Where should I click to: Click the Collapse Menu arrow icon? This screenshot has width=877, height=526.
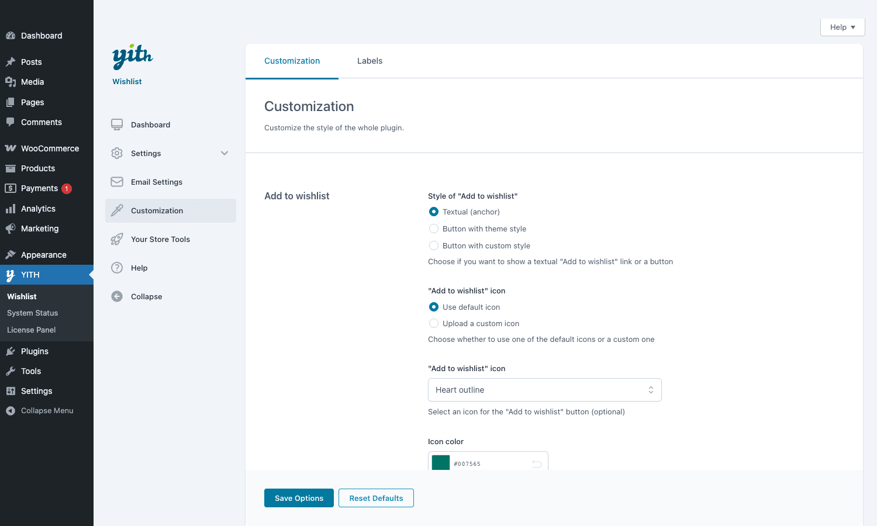point(11,411)
